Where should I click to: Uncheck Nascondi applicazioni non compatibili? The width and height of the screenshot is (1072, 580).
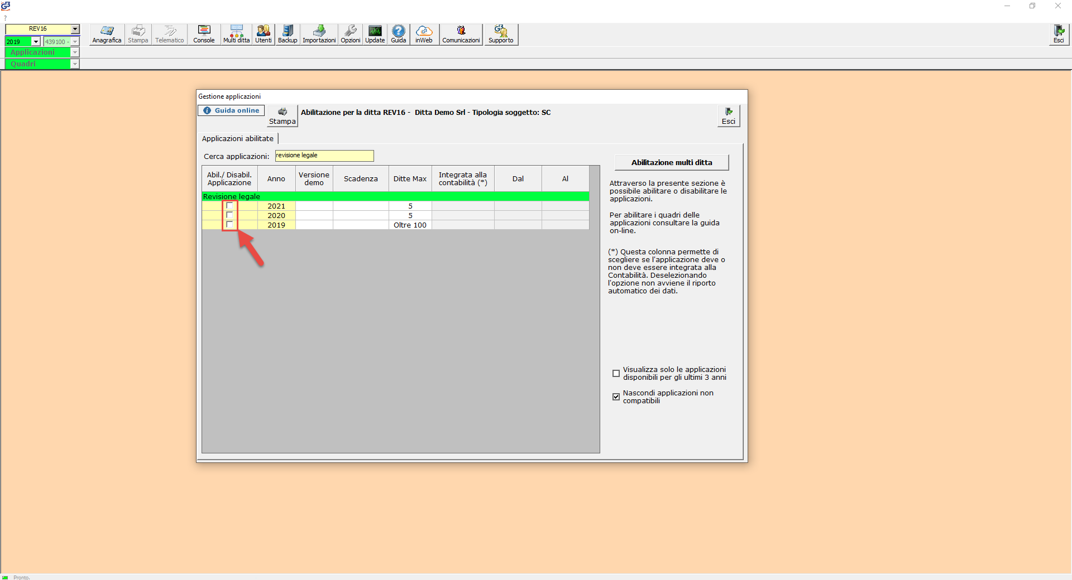click(616, 397)
